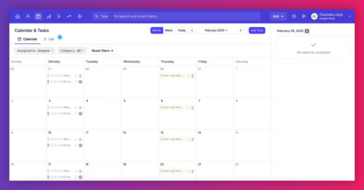Click recurrence icon on Monday 27 09:00 AM event
Image resolution: width=364 pixels, height=190 pixels.
coord(75,75)
